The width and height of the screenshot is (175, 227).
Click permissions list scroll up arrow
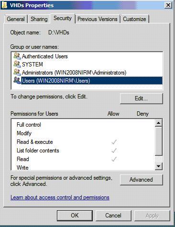coord(159,123)
